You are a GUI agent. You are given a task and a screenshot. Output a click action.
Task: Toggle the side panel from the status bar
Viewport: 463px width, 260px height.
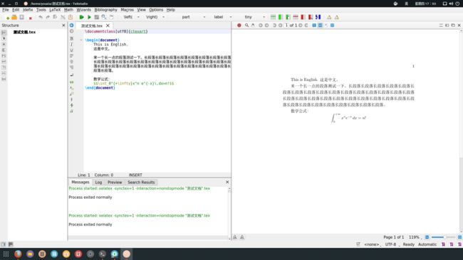[4, 244]
